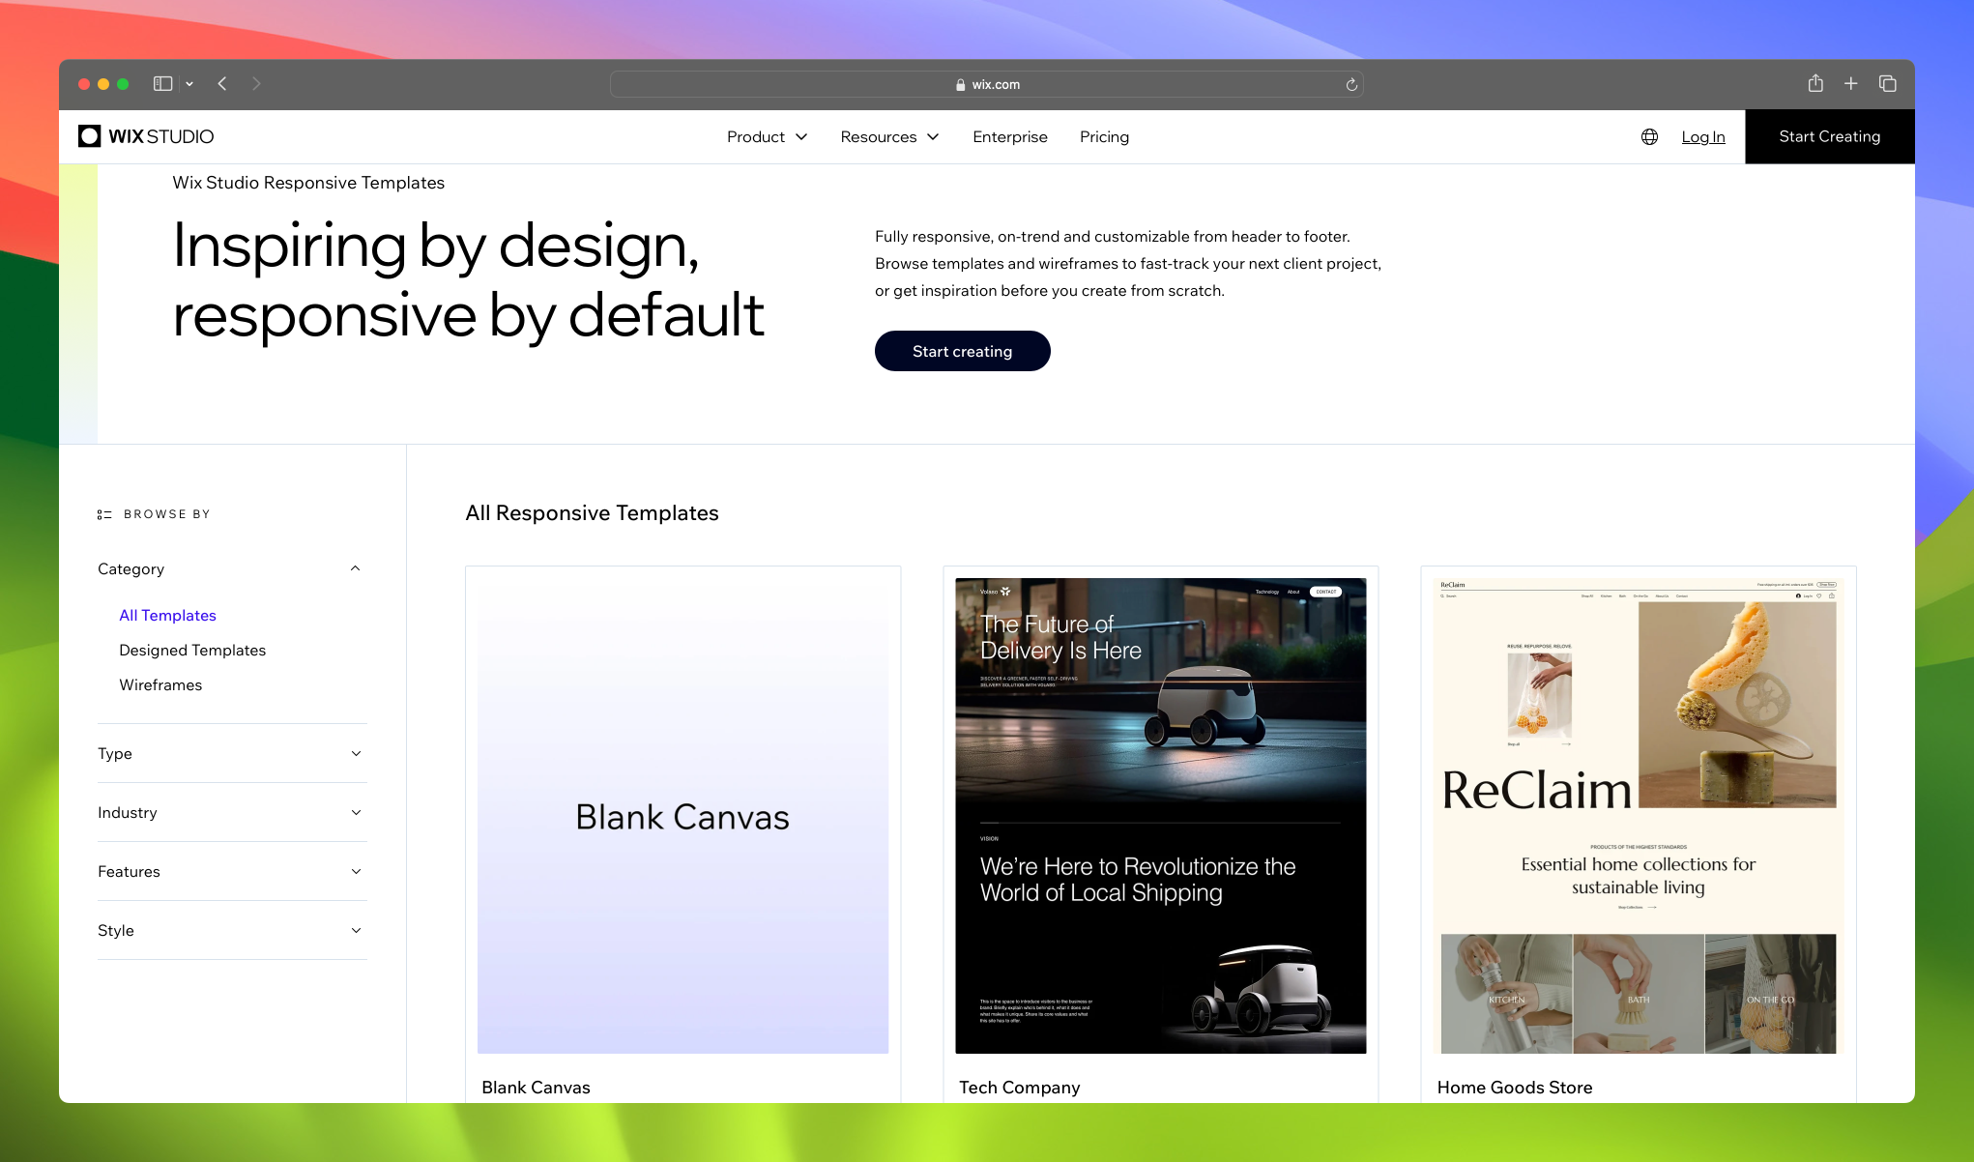Click the share icon in the toolbar
1974x1162 pixels.
1815,84
